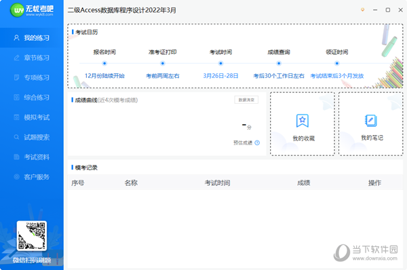Viewport: 407px width, 270px height.
Task: Click the orange lightbulb icon in title bar
Action: pos(363,10)
